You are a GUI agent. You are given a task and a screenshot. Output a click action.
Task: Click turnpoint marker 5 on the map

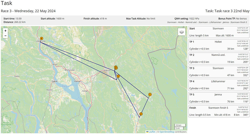(x=118, y=76)
